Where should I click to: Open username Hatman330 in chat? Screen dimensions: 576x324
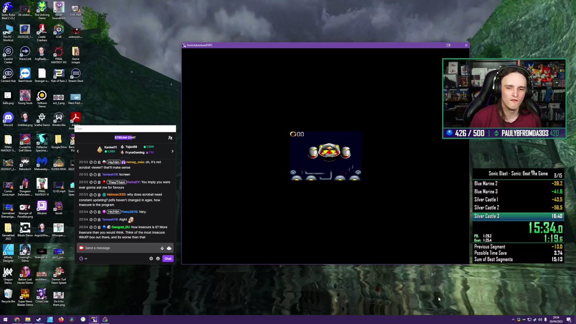(116, 194)
